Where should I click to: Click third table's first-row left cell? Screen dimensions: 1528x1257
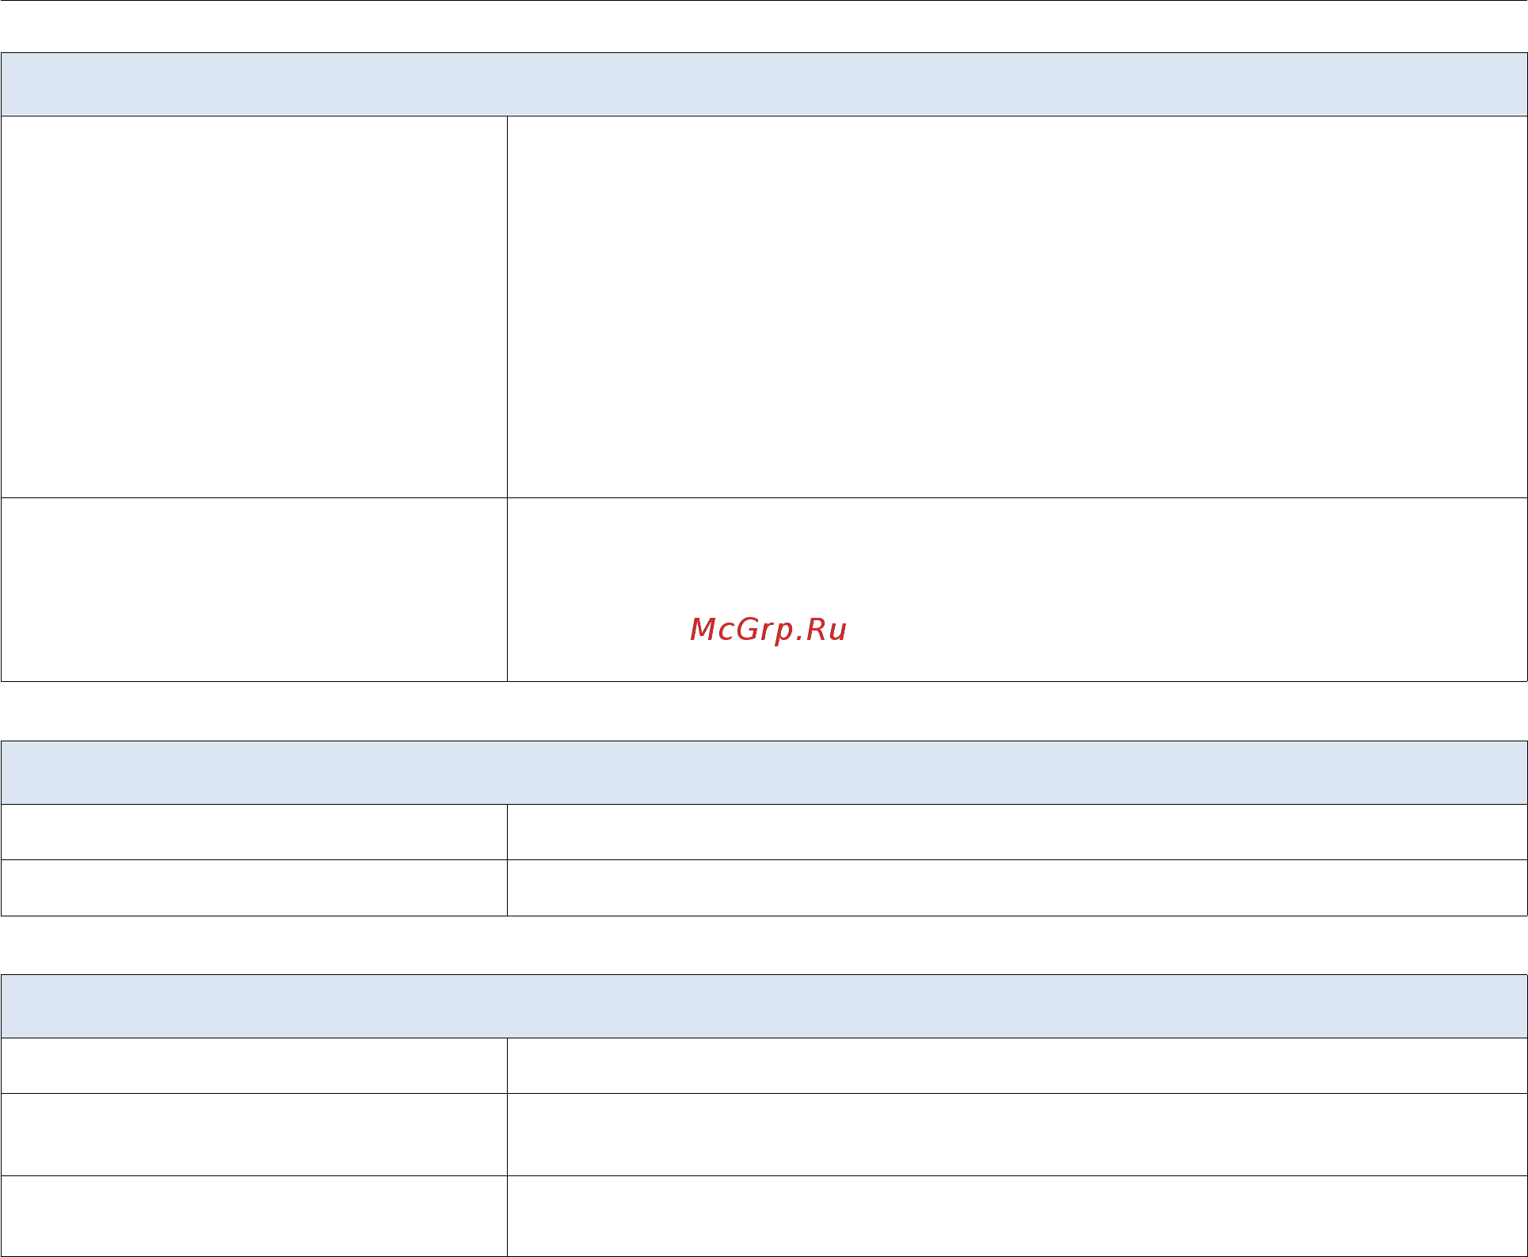(254, 1066)
